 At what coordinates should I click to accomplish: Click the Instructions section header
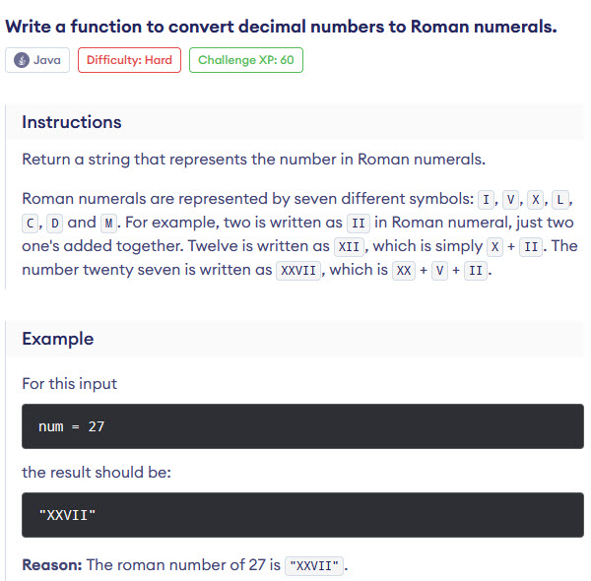coord(72,122)
